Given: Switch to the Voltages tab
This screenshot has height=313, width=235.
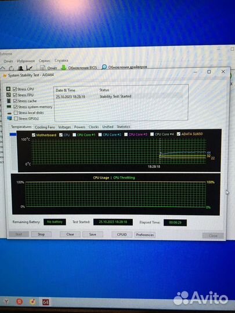Looking at the screenshot, I should [64, 127].
